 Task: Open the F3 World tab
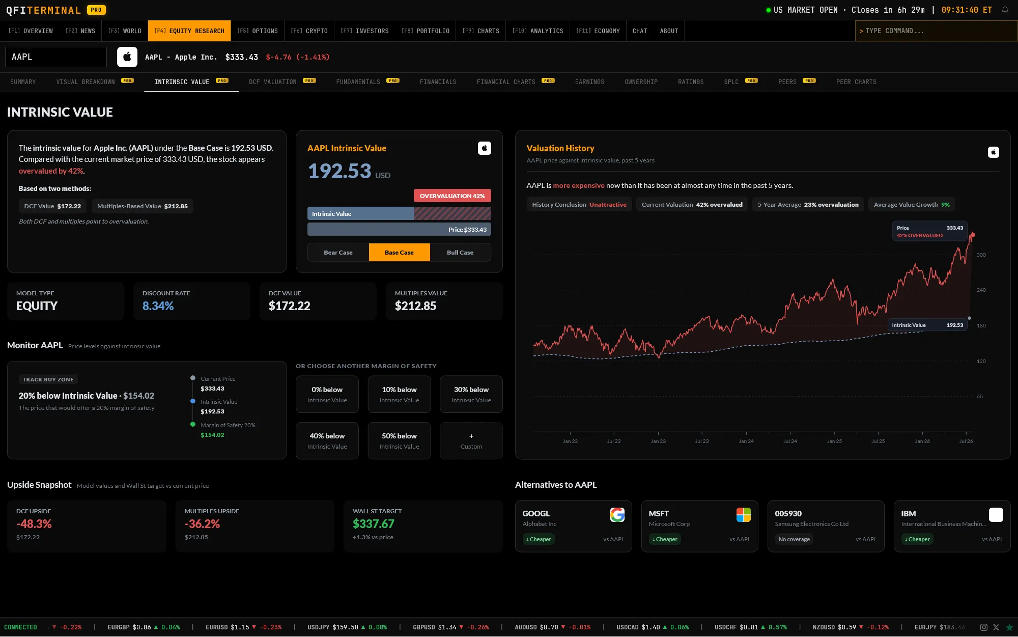(125, 31)
